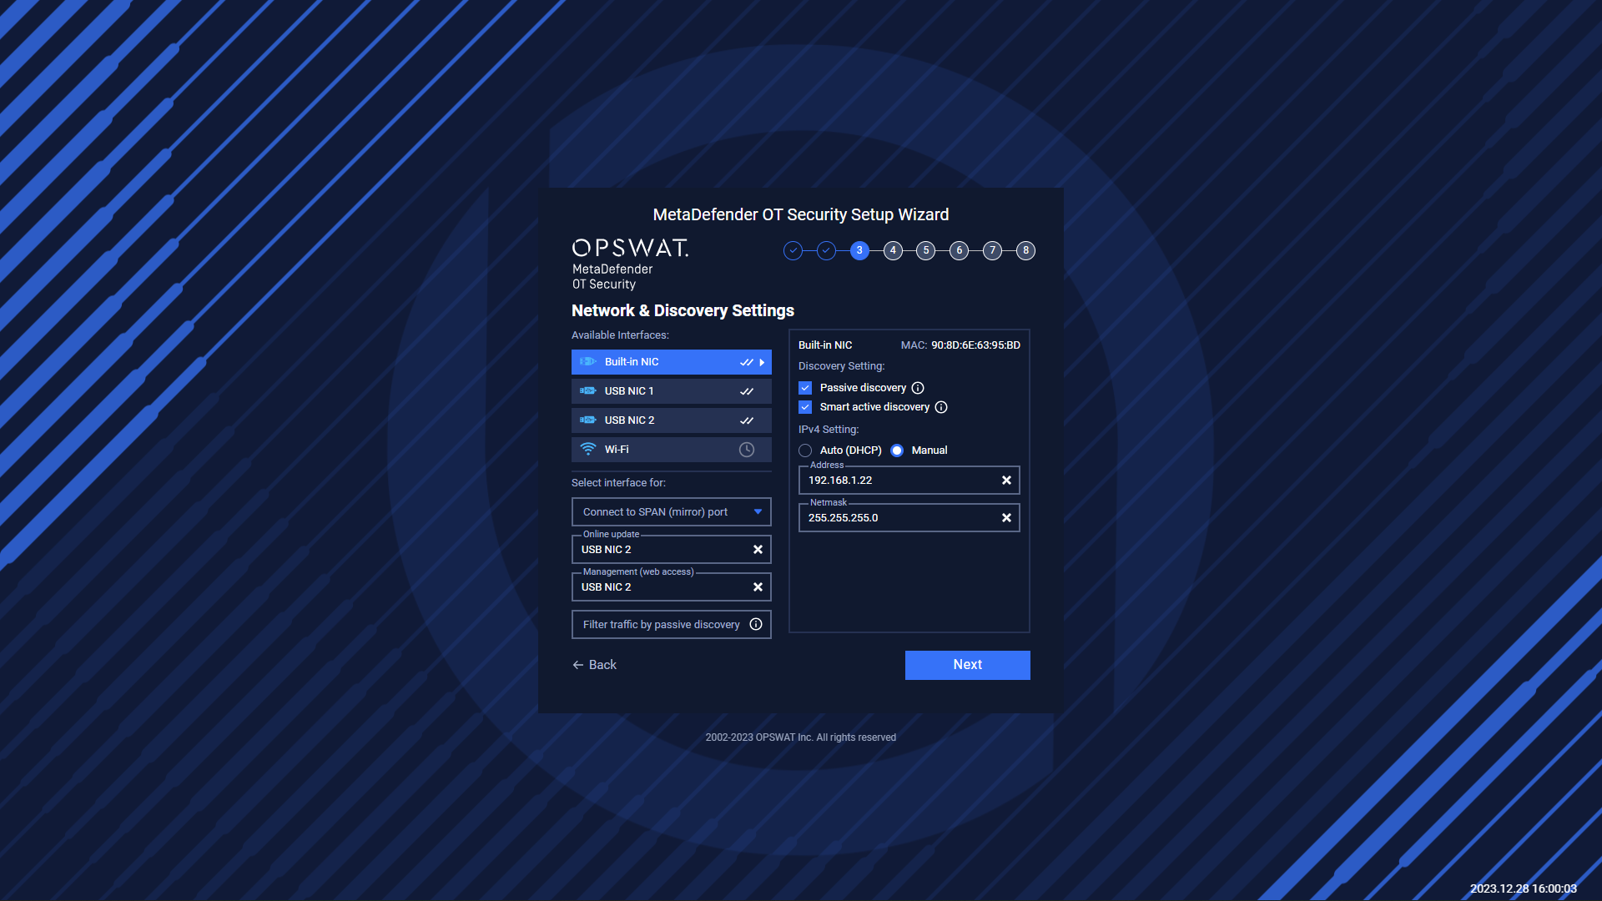Viewport: 1602px width, 901px height.
Task: Click the MetaDefender OT Security Setup Wizard title
Action: pyautogui.click(x=800, y=214)
